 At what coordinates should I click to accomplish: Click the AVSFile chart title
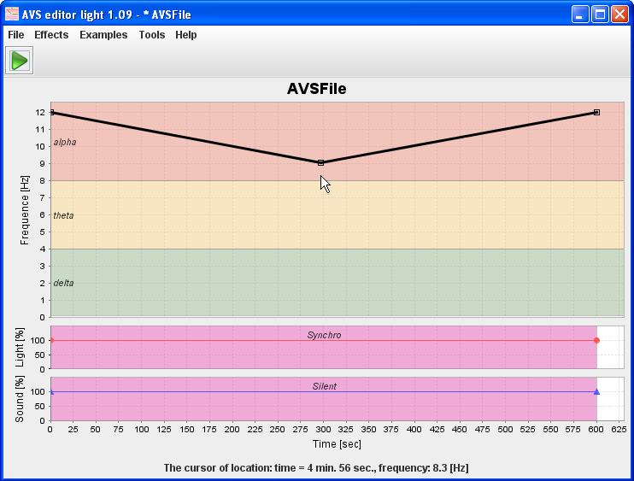(x=316, y=89)
